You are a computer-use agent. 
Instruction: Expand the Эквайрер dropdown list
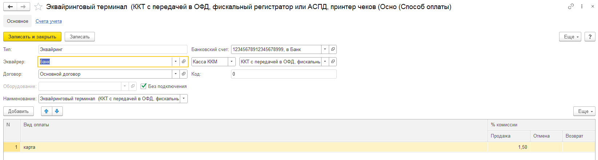point(175,62)
